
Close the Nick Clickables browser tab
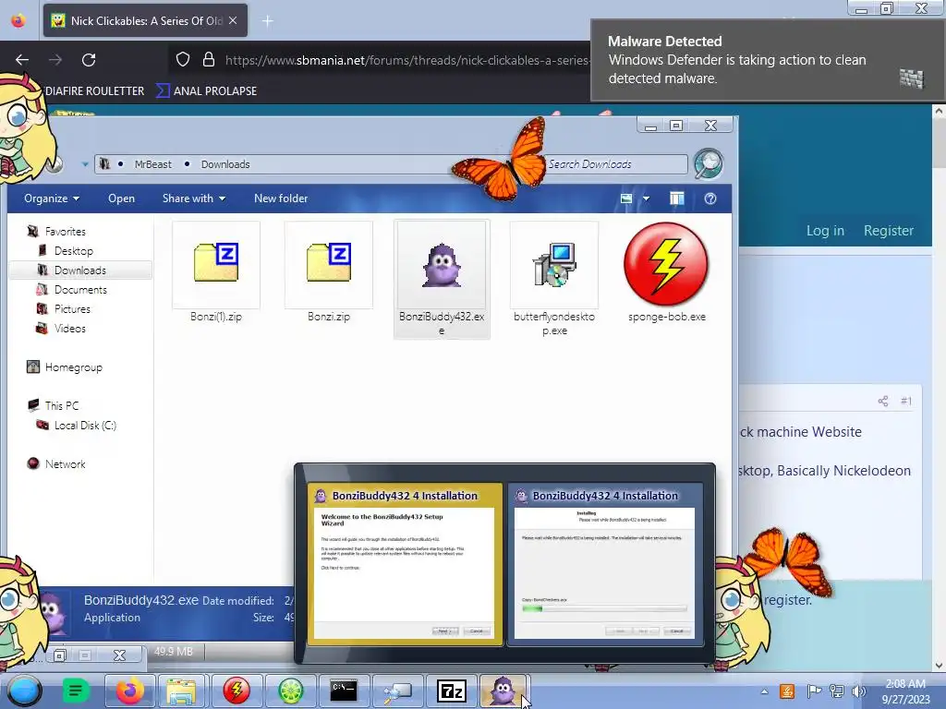[x=233, y=20]
